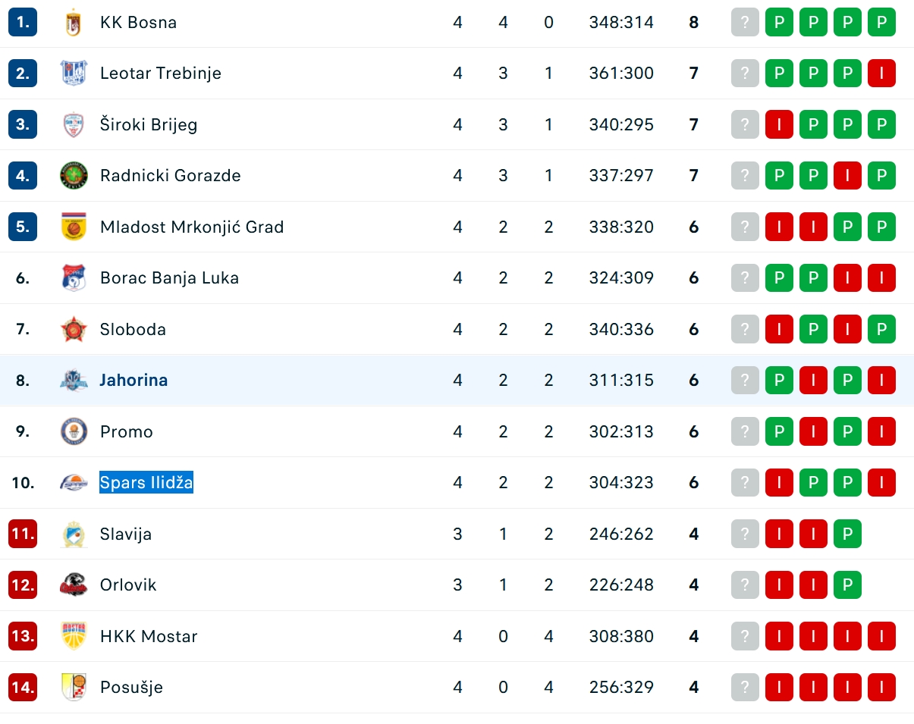Click the Promo round badge logo

click(x=74, y=431)
